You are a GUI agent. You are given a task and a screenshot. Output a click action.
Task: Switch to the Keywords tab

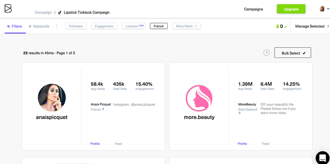pyautogui.click(x=39, y=26)
